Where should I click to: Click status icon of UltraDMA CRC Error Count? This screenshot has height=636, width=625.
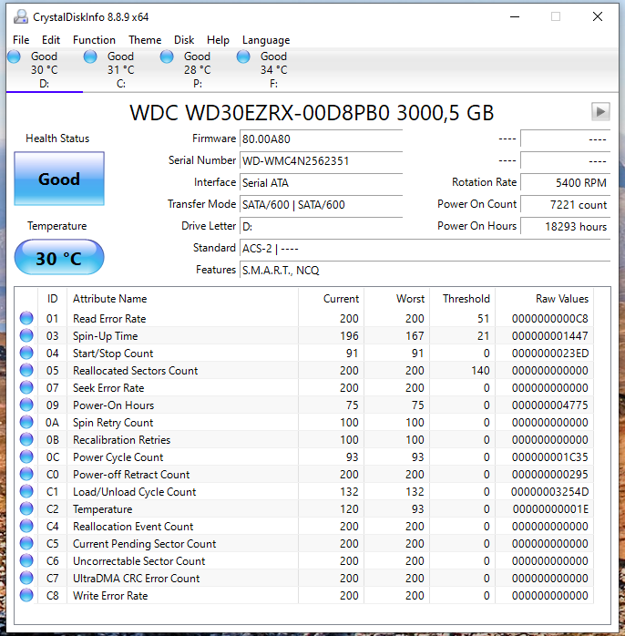(x=26, y=578)
